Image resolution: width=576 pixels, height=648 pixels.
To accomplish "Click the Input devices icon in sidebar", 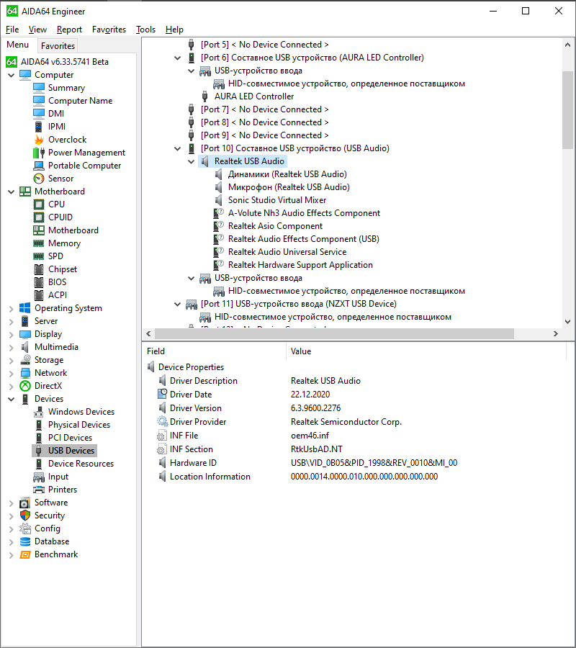I will coord(39,477).
